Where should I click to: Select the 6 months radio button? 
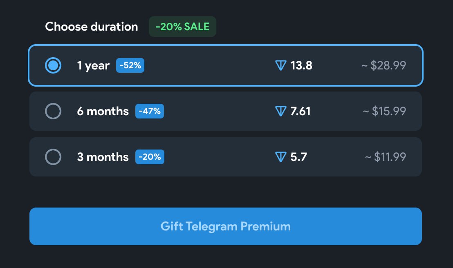pyautogui.click(x=53, y=111)
